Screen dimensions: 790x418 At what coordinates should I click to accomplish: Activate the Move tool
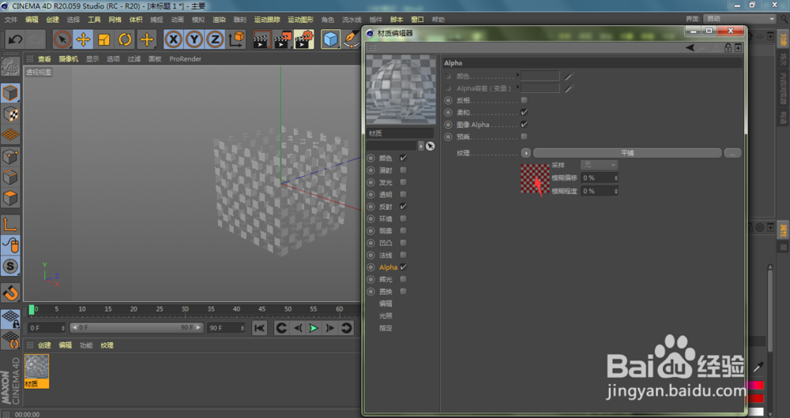(83, 39)
